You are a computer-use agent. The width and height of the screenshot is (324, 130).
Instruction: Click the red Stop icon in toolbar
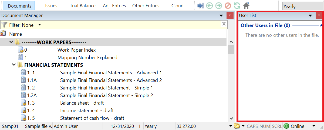pyautogui.click(x=228, y=6)
